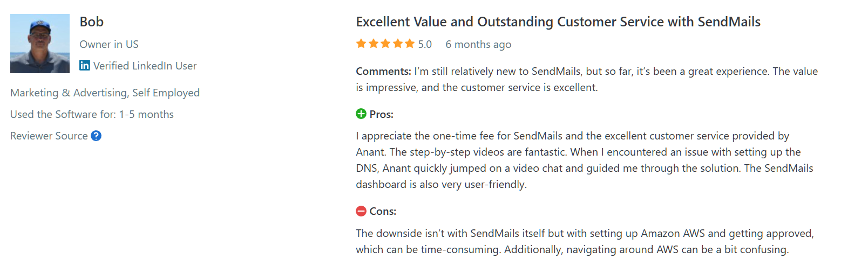Click the third orange rating star
The width and height of the screenshot is (841, 273).
coord(385,44)
